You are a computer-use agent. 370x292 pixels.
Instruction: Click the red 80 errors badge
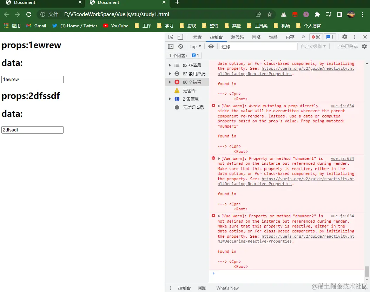point(316,37)
